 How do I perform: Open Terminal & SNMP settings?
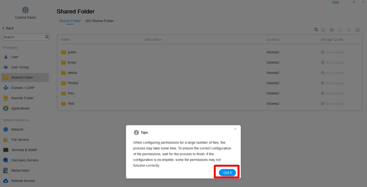(25, 150)
